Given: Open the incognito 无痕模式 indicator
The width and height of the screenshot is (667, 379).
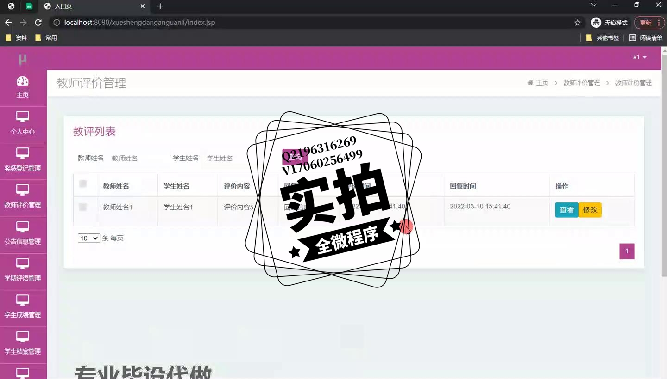Looking at the screenshot, I should pyautogui.click(x=610, y=23).
